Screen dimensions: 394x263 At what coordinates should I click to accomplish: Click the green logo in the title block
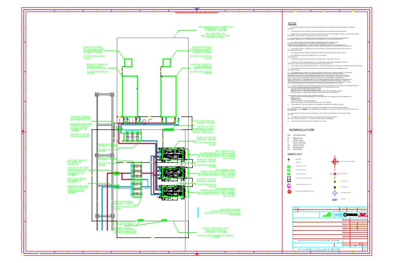point(327,215)
